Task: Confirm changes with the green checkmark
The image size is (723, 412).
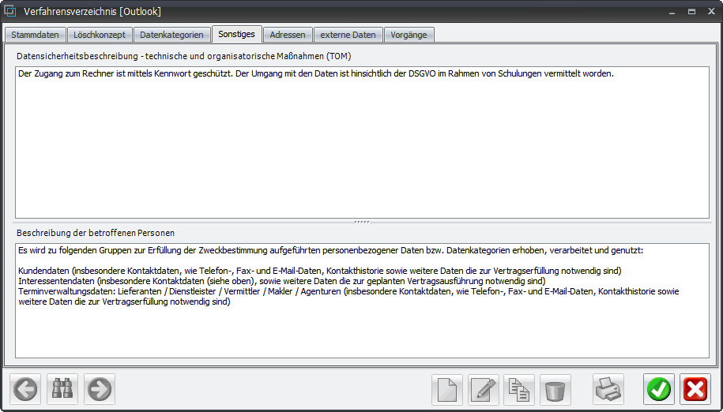Action: tap(659, 389)
